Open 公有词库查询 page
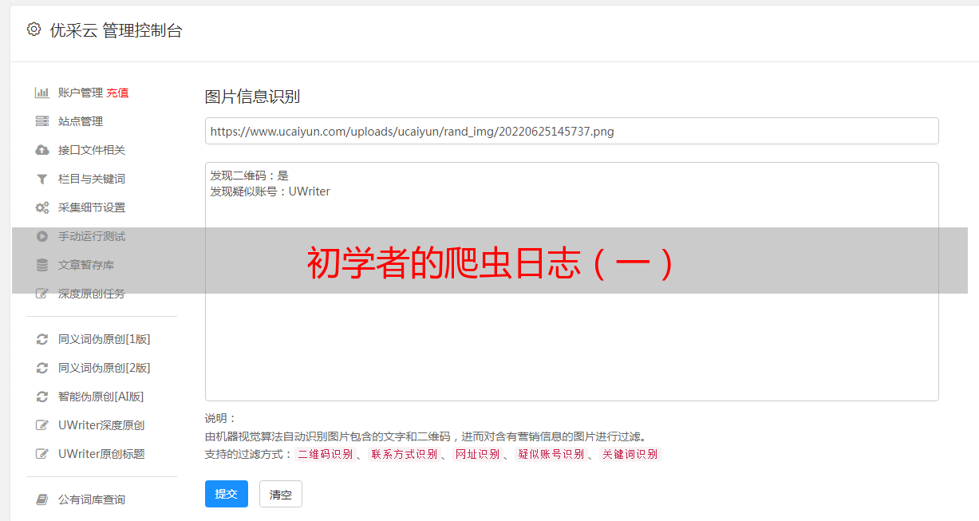The height and width of the screenshot is (521, 979). coord(92,499)
